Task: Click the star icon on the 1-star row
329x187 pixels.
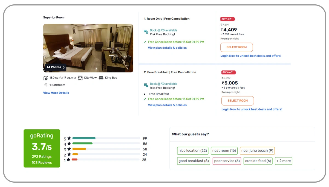Action: (69, 159)
